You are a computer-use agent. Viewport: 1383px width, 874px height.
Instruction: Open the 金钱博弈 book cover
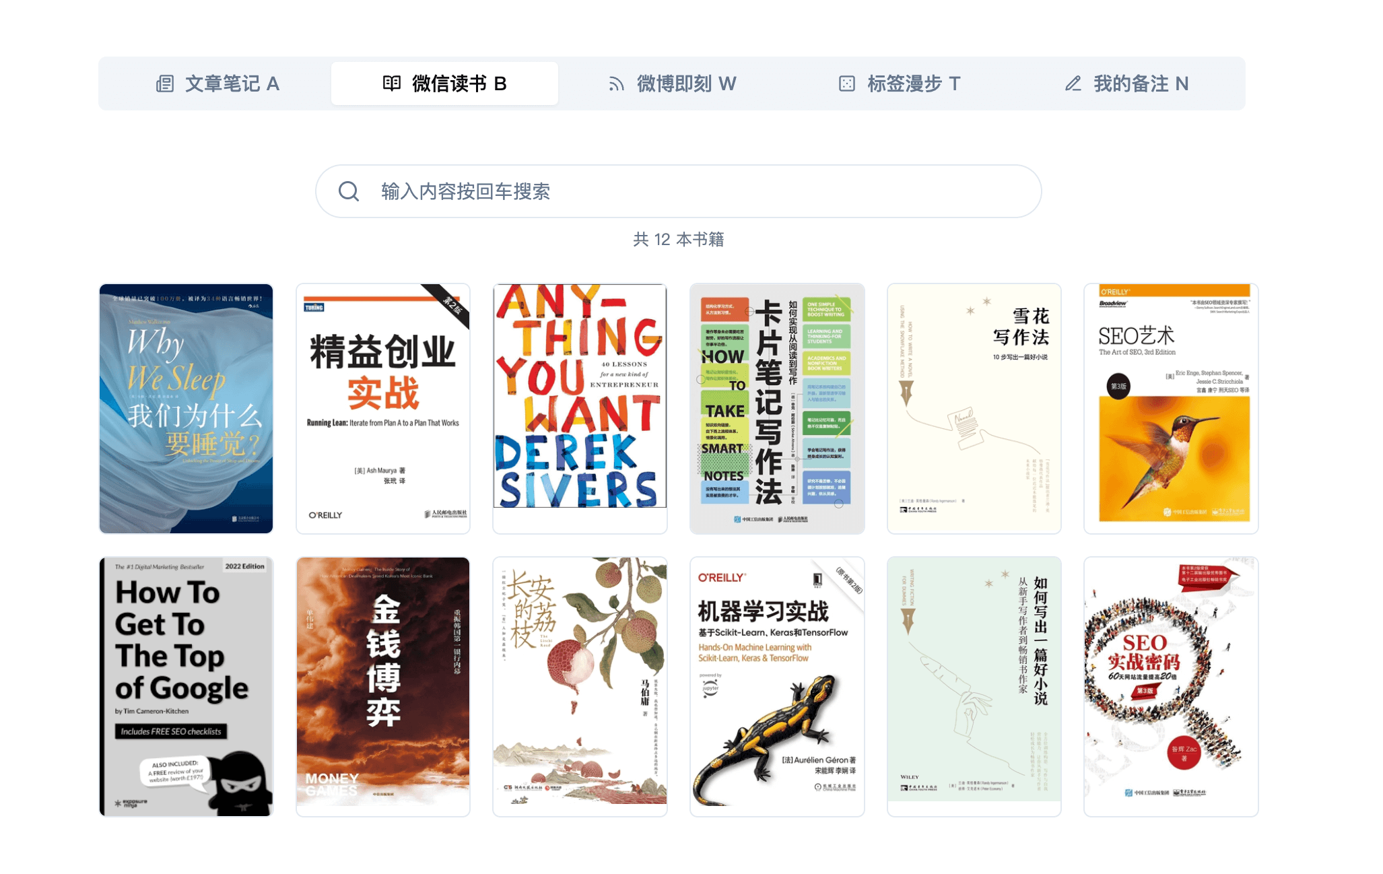pyautogui.click(x=383, y=687)
